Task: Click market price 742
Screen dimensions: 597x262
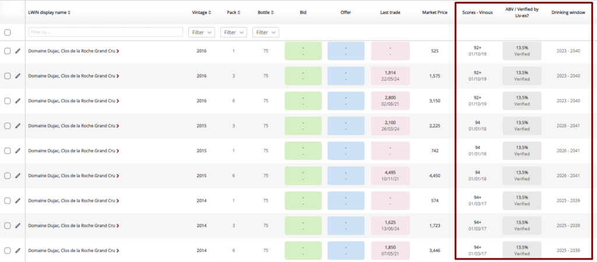Action: pos(434,151)
